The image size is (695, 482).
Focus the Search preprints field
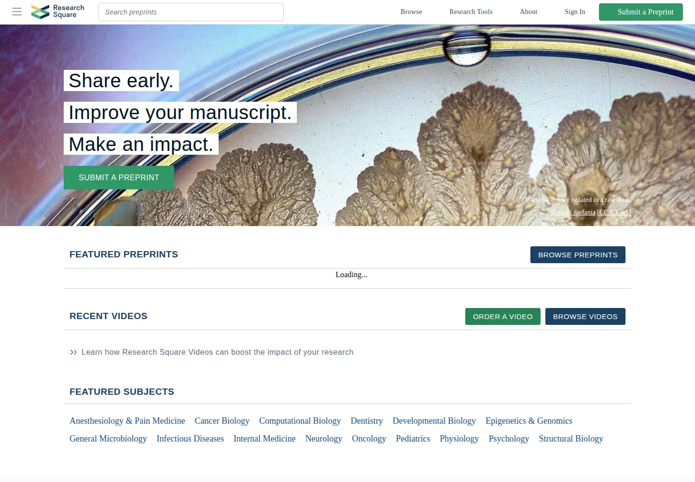(x=191, y=12)
